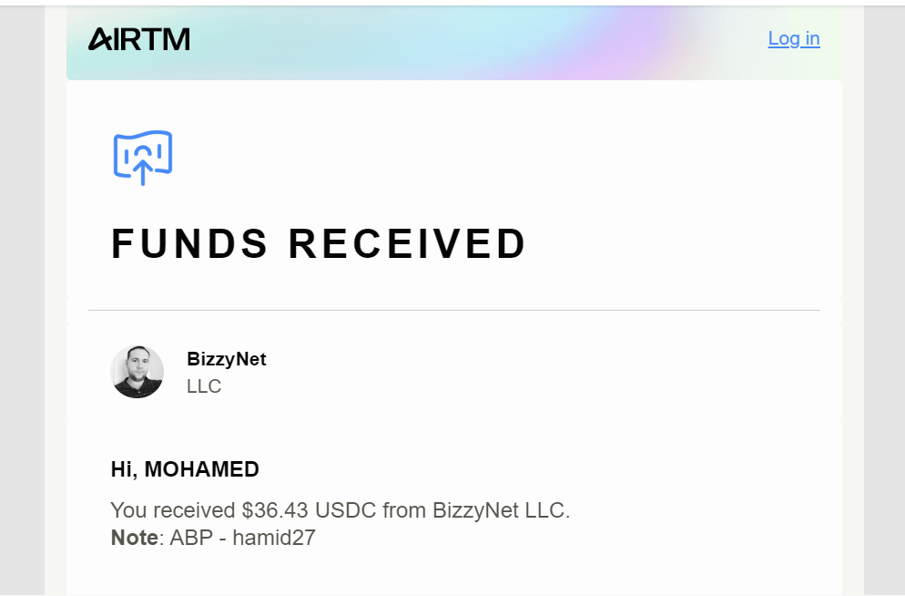The width and height of the screenshot is (905, 596).
Task: Click the Hi, MOHAMED greeting
Action: click(185, 469)
